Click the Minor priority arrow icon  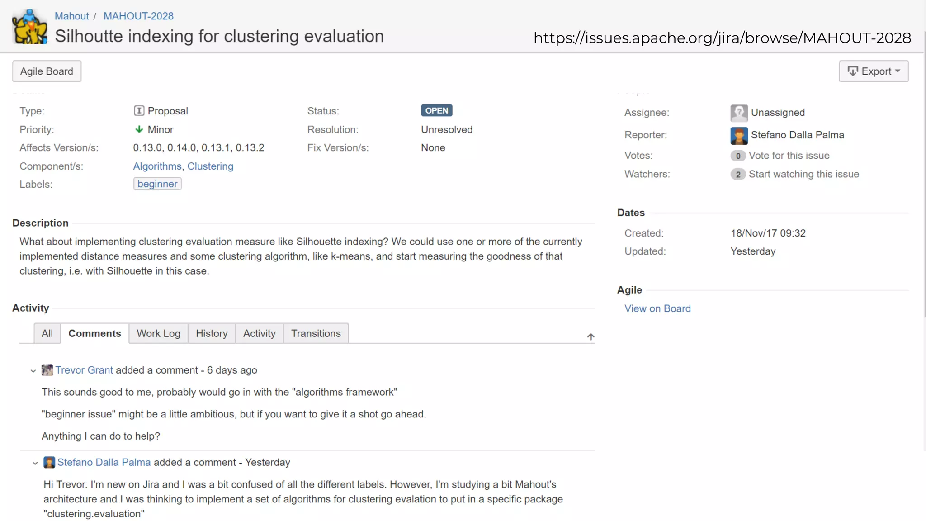coord(139,129)
